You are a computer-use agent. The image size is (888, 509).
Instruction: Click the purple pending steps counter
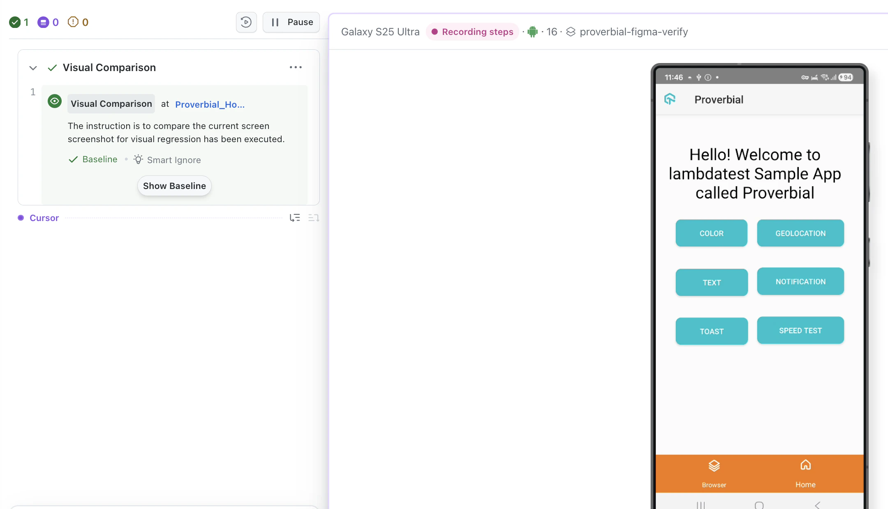coord(48,22)
